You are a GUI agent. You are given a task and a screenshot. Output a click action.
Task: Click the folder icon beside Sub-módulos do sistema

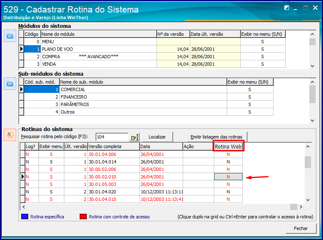click(10, 84)
